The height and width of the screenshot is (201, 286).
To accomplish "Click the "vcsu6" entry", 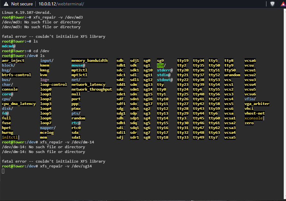I will click(x=250, y=94).
